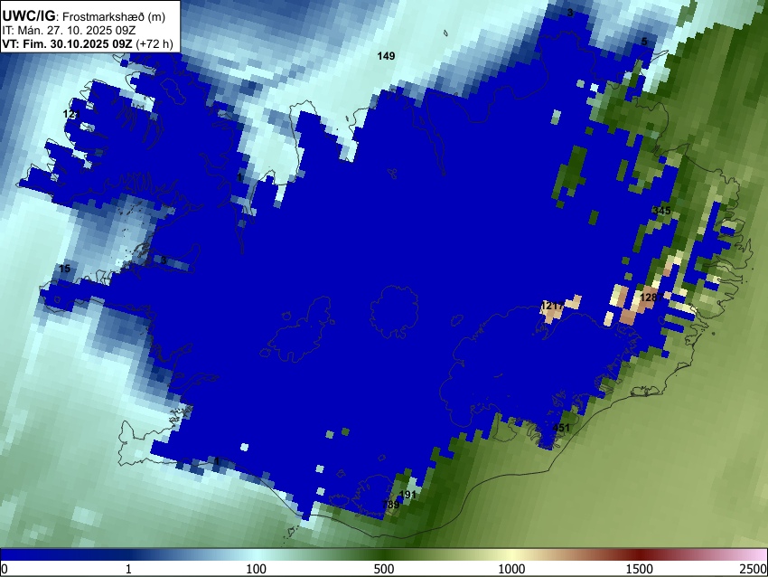Select the valid time line "VT: Fim. 30.10.2025 09Z"
768x577 pixels.
[67, 43]
